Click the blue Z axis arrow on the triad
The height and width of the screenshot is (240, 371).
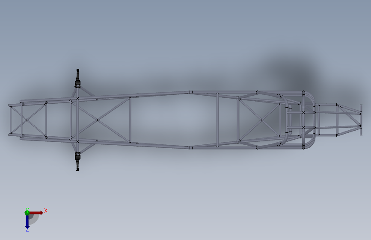click(27, 222)
